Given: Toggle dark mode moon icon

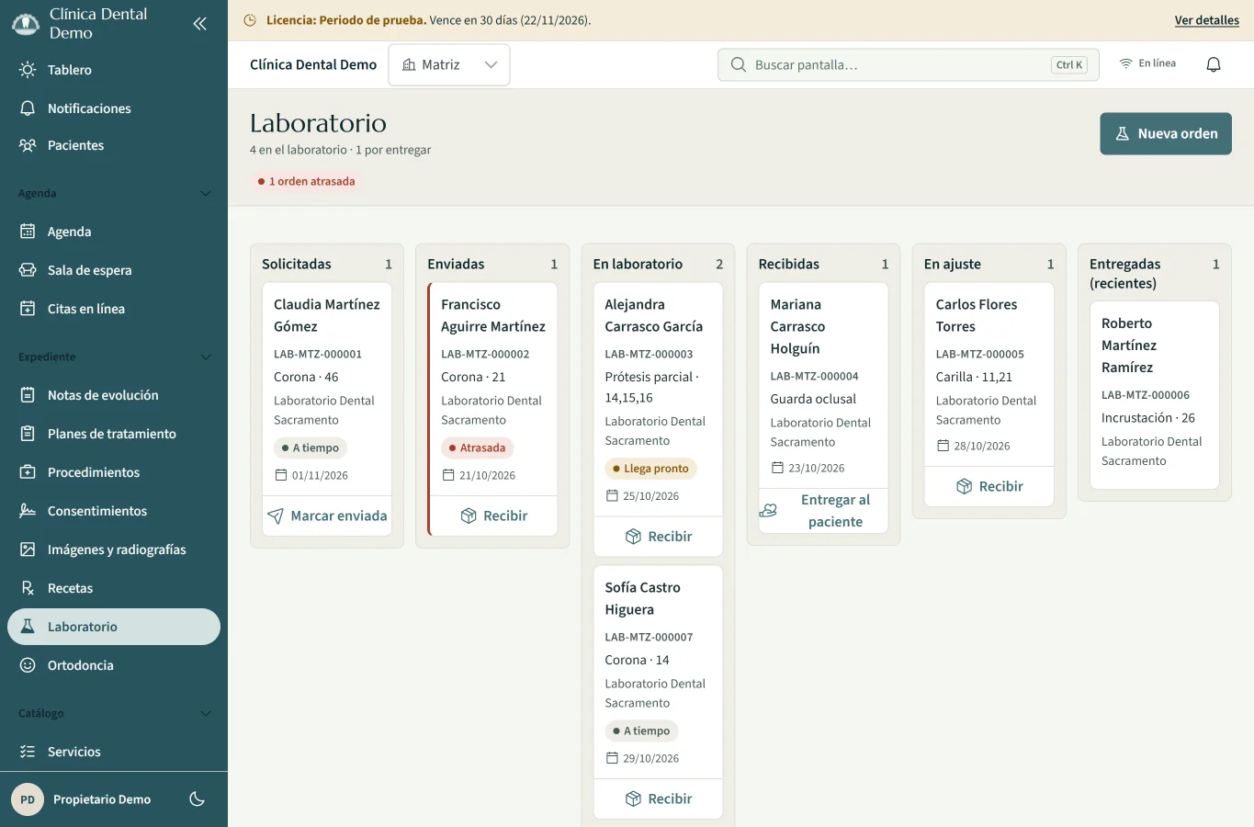Looking at the screenshot, I should click(197, 799).
